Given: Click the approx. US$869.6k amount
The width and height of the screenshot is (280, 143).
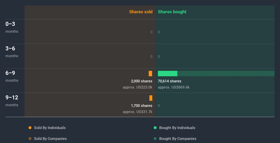Looking at the screenshot, I should (x=174, y=88).
